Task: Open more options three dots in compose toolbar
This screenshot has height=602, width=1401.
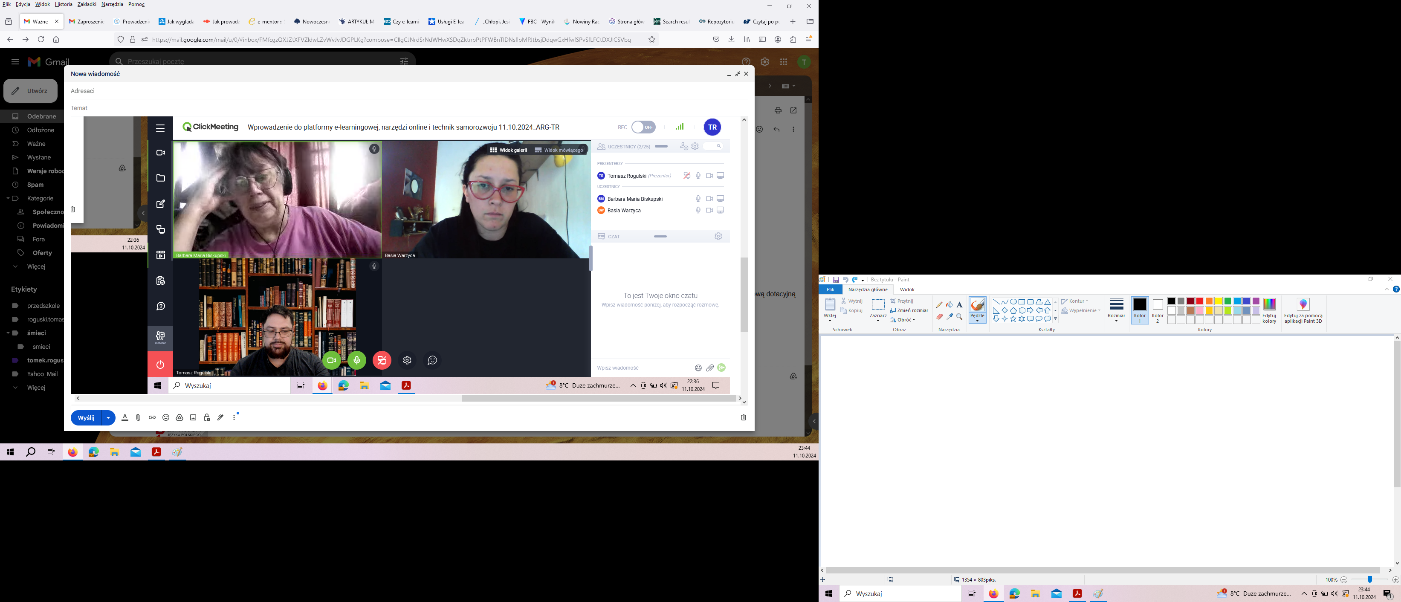Action: [234, 417]
